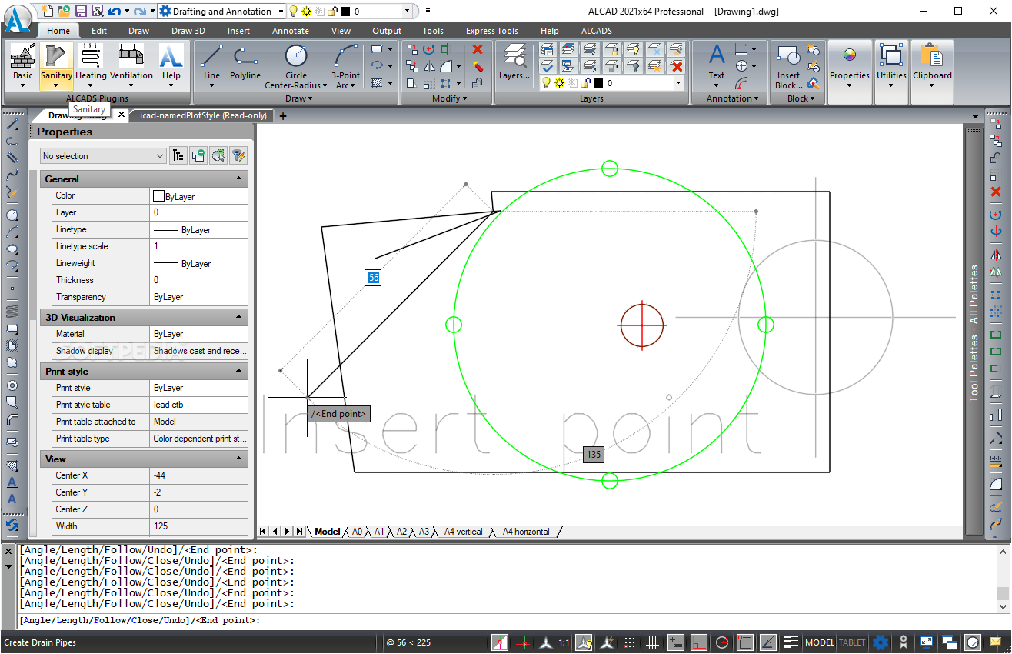1012x654 pixels.
Task: Collapse the 3D Visualization section
Action: coord(239,317)
